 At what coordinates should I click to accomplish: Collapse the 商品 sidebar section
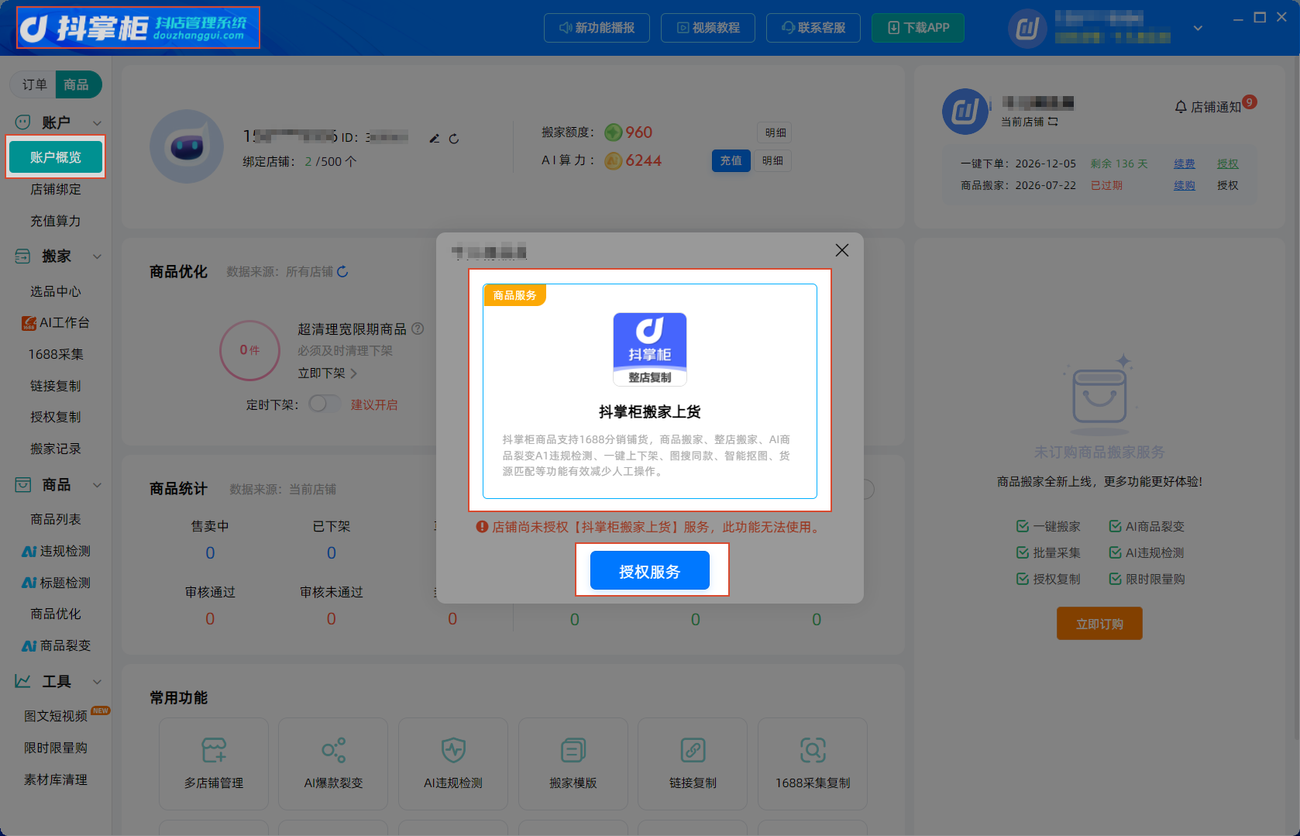click(x=97, y=484)
